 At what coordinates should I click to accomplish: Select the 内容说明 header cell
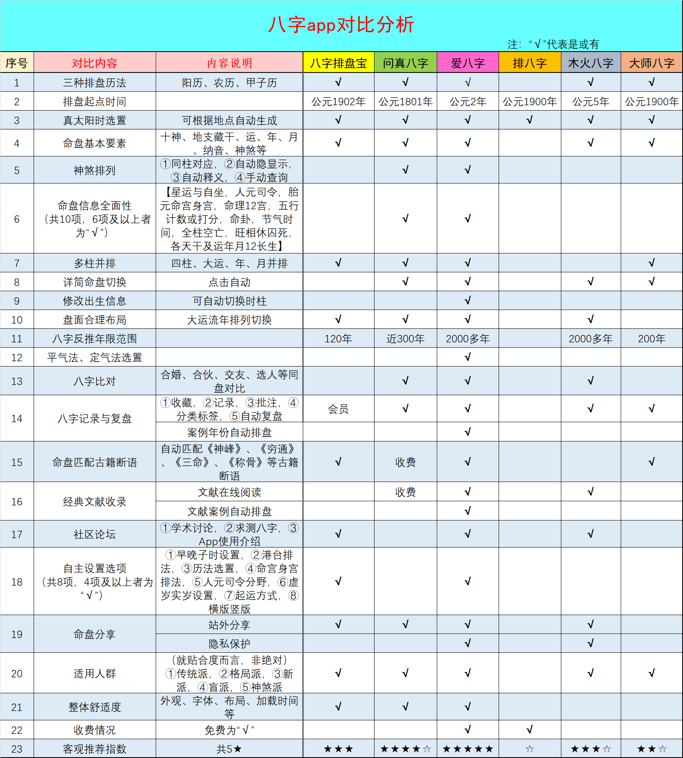(x=229, y=63)
